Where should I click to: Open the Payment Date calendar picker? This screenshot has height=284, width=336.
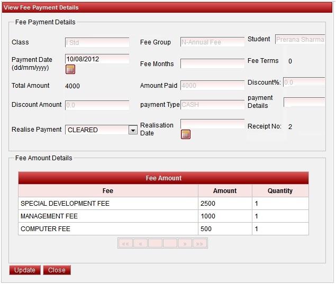click(70, 69)
